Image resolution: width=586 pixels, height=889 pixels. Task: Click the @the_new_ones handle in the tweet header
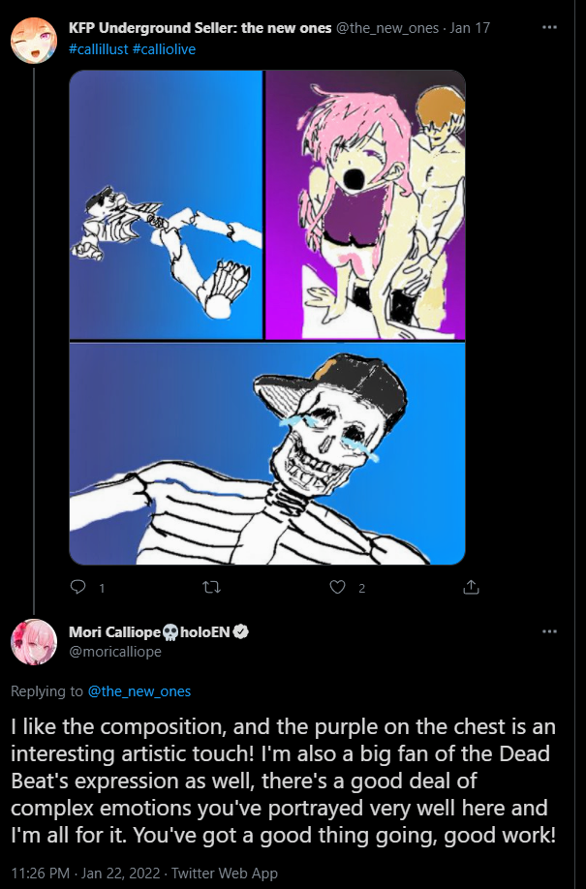pyautogui.click(x=386, y=28)
